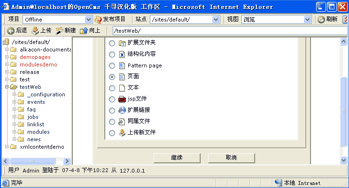Click the /sites/default/ root tree icon
The image size is (349, 188).
click(x=6, y=42)
